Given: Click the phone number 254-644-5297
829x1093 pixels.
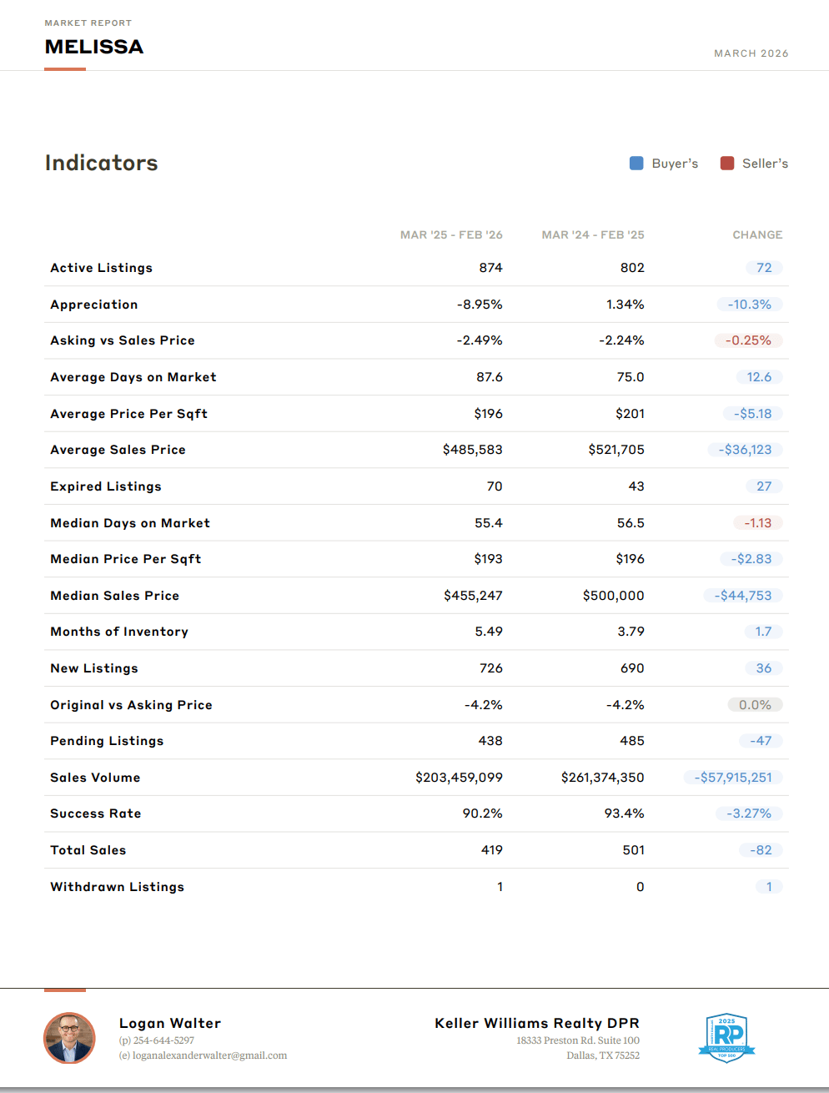Looking at the screenshot, I should 163,1040.
